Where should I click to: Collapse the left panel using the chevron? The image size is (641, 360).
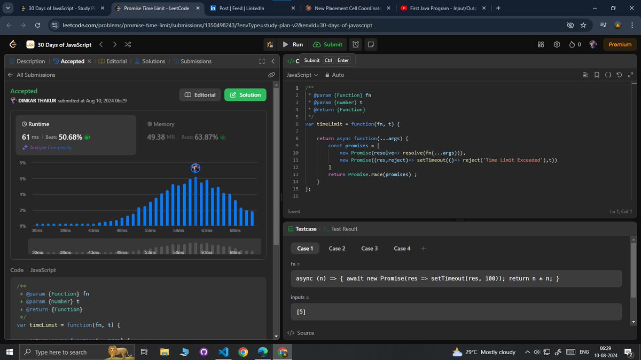click(x=273, y=61)
